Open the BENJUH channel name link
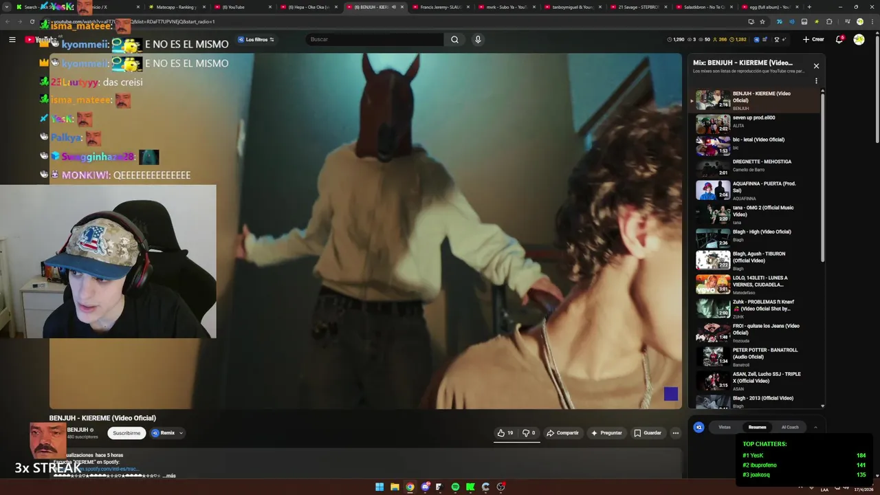880x495 pixels. 77,430
